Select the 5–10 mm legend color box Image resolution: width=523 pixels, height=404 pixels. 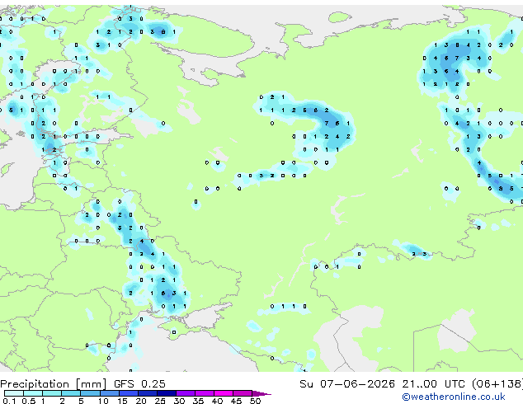click(x=91, y=393)
